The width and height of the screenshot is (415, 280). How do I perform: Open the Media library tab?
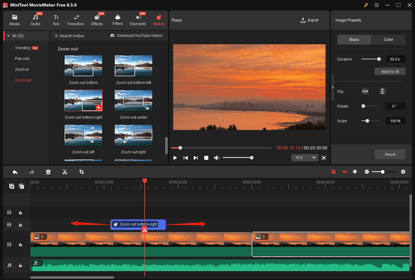[14, 20]
